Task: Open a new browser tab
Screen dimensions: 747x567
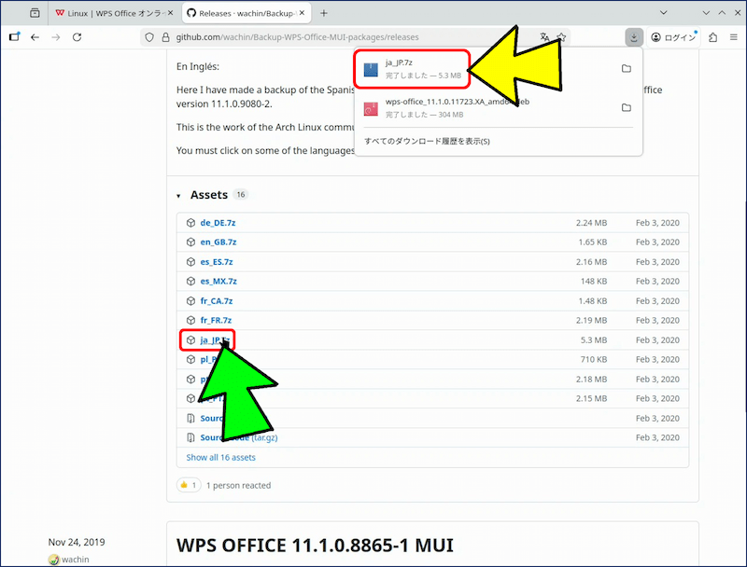Action: click(x=324, y=13)
